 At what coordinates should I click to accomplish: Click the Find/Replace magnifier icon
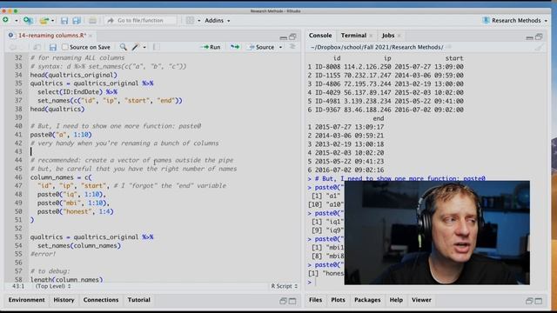(x=123, y=47)
